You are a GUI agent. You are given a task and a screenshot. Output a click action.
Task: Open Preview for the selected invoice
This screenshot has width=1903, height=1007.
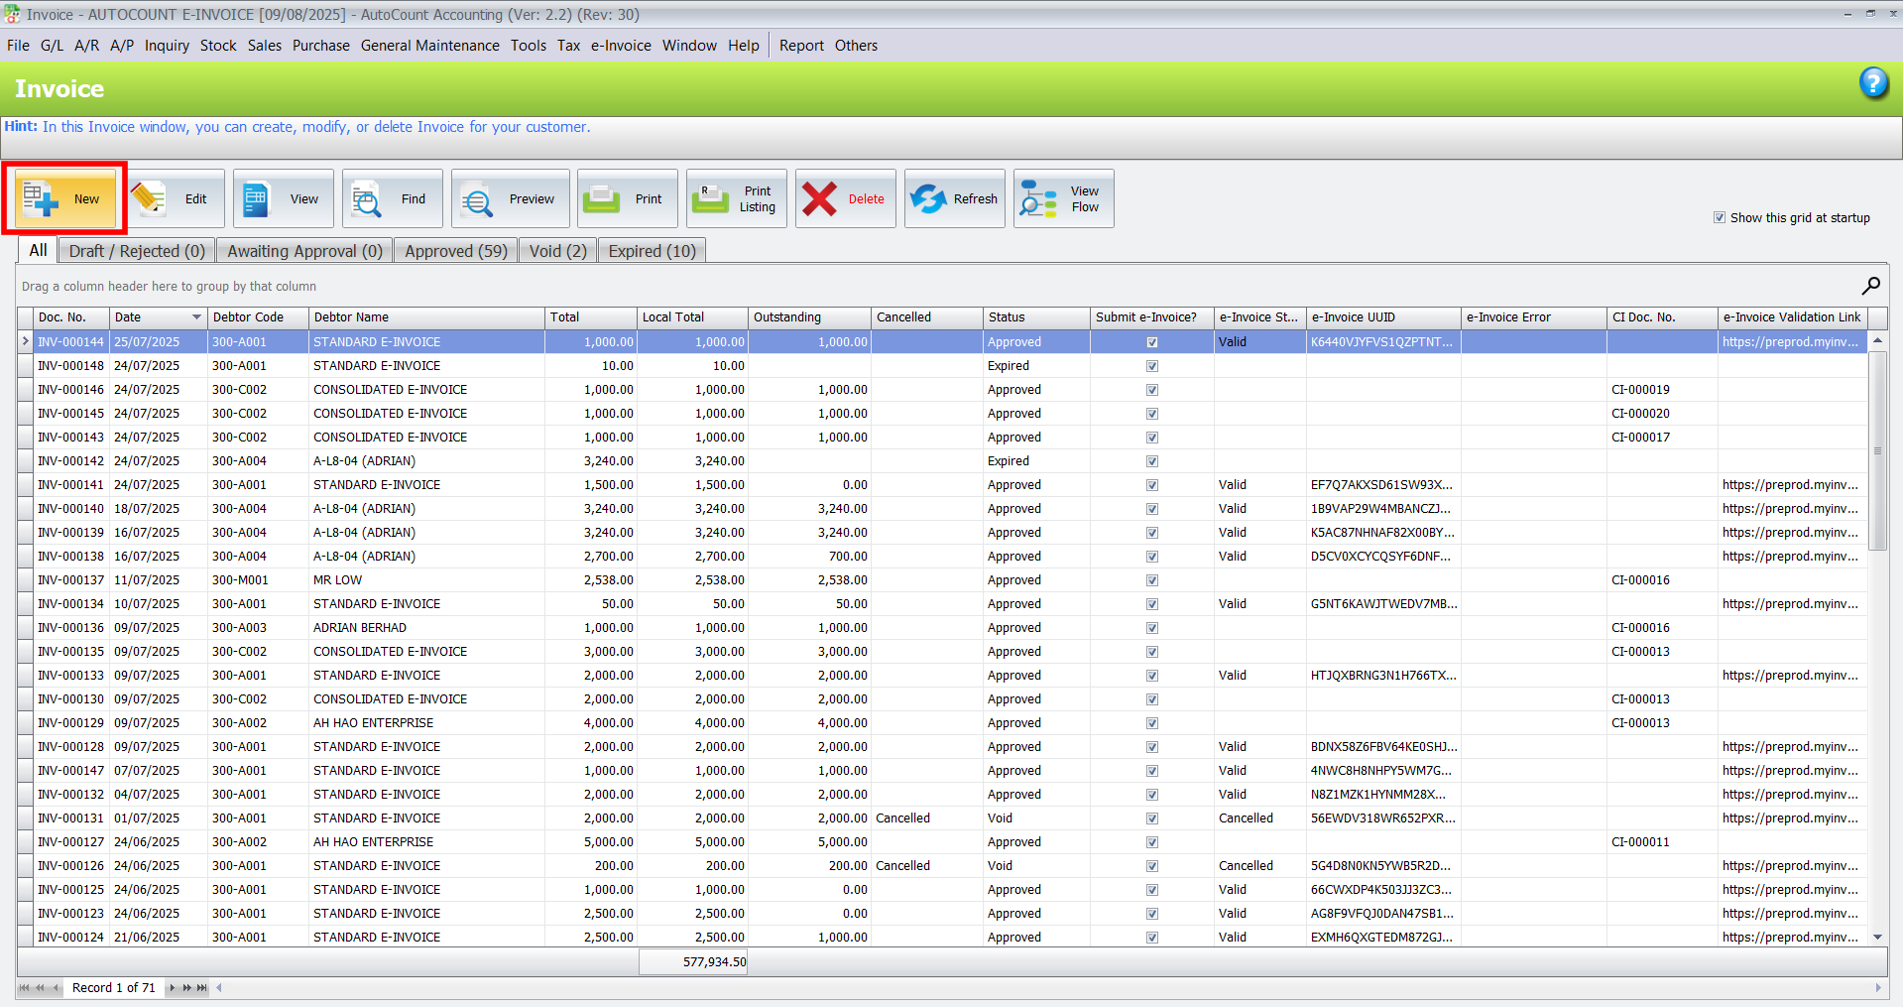[477, 199]
